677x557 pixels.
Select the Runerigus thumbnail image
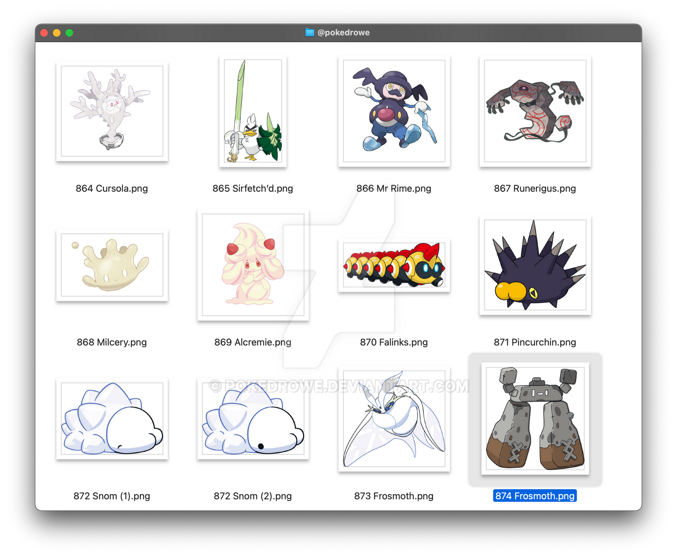[535, 111]
